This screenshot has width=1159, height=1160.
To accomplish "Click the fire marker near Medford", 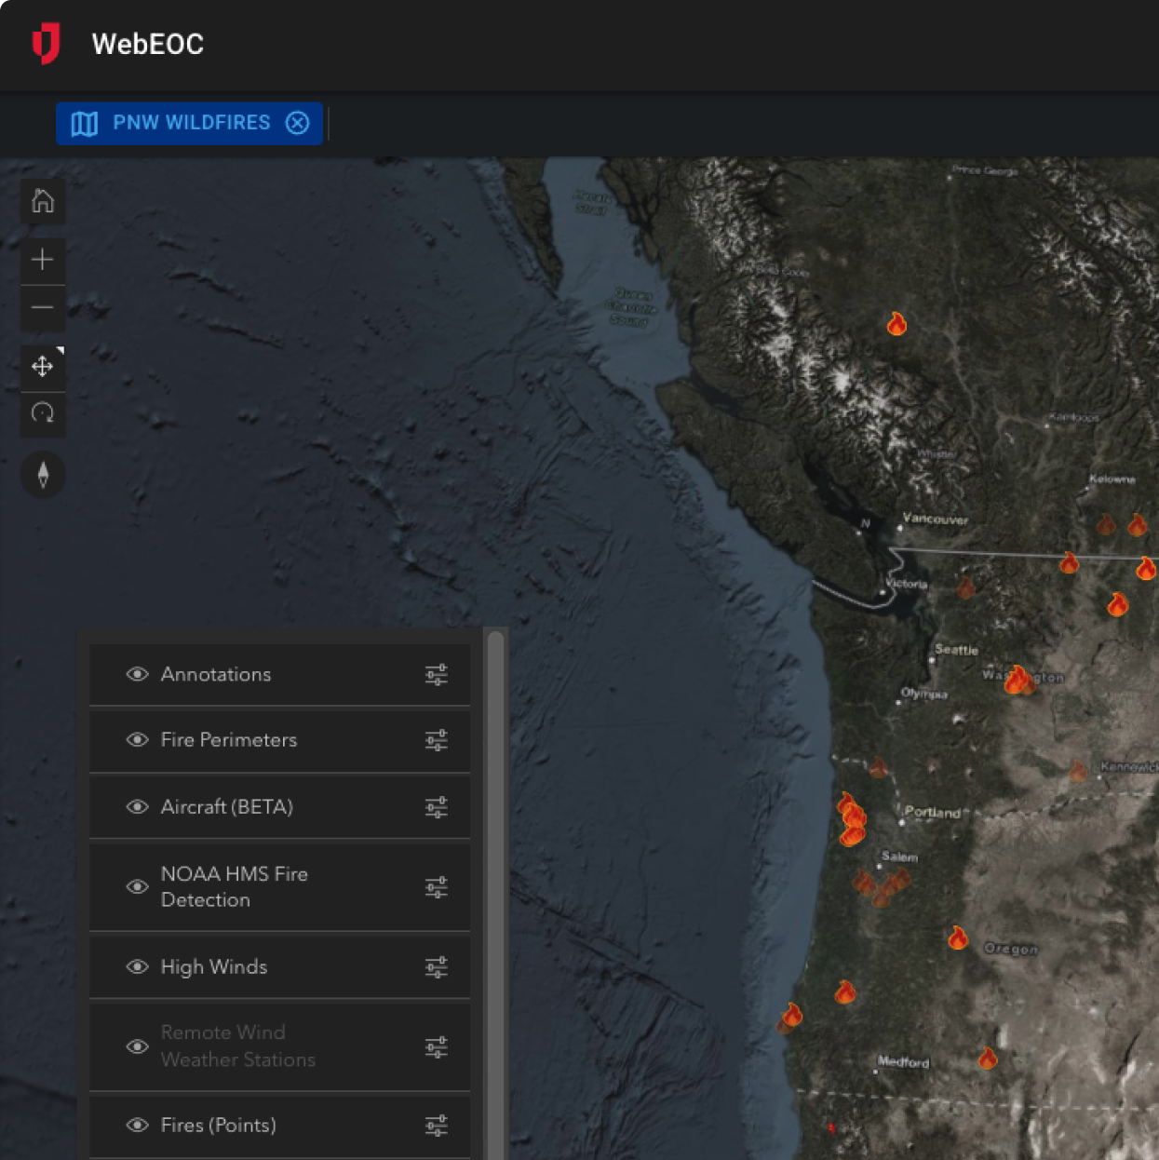I will pyautogui.click(x=987, y=1059).
